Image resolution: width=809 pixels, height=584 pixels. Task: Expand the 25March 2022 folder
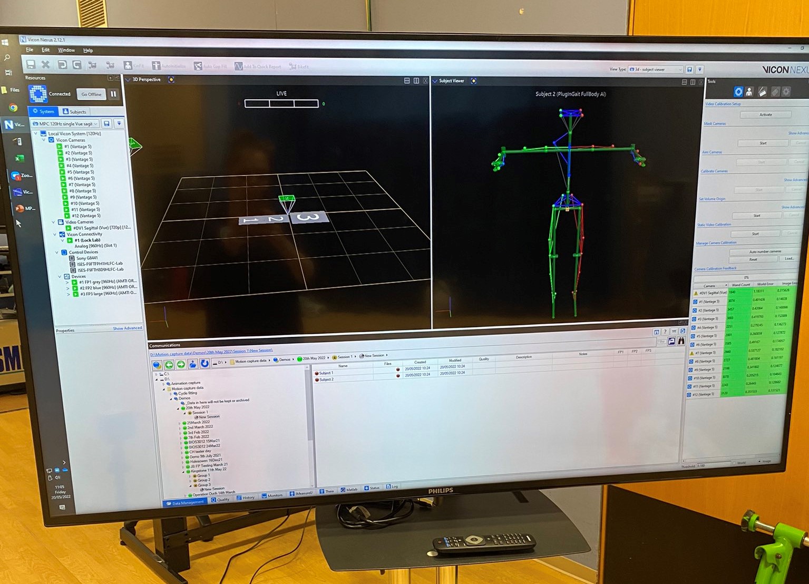coord(180,423)
